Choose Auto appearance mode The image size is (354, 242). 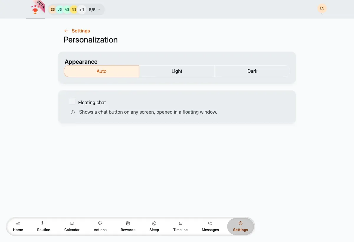[x=101, y=71]
